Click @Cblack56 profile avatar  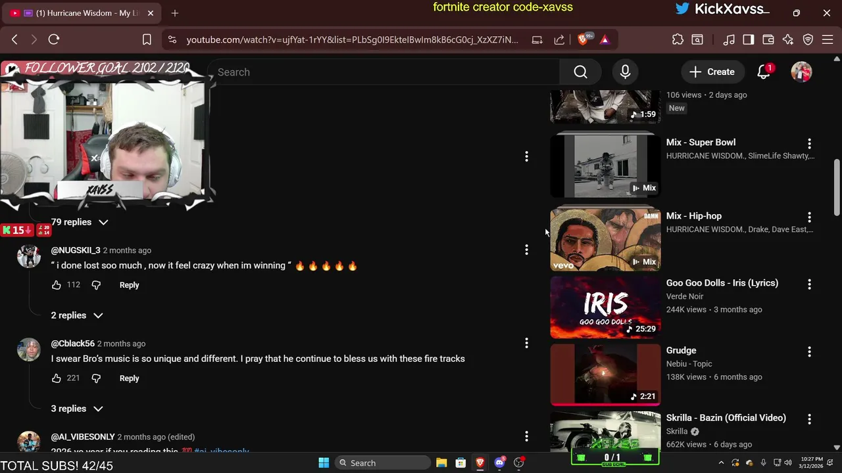click(28, 349)
